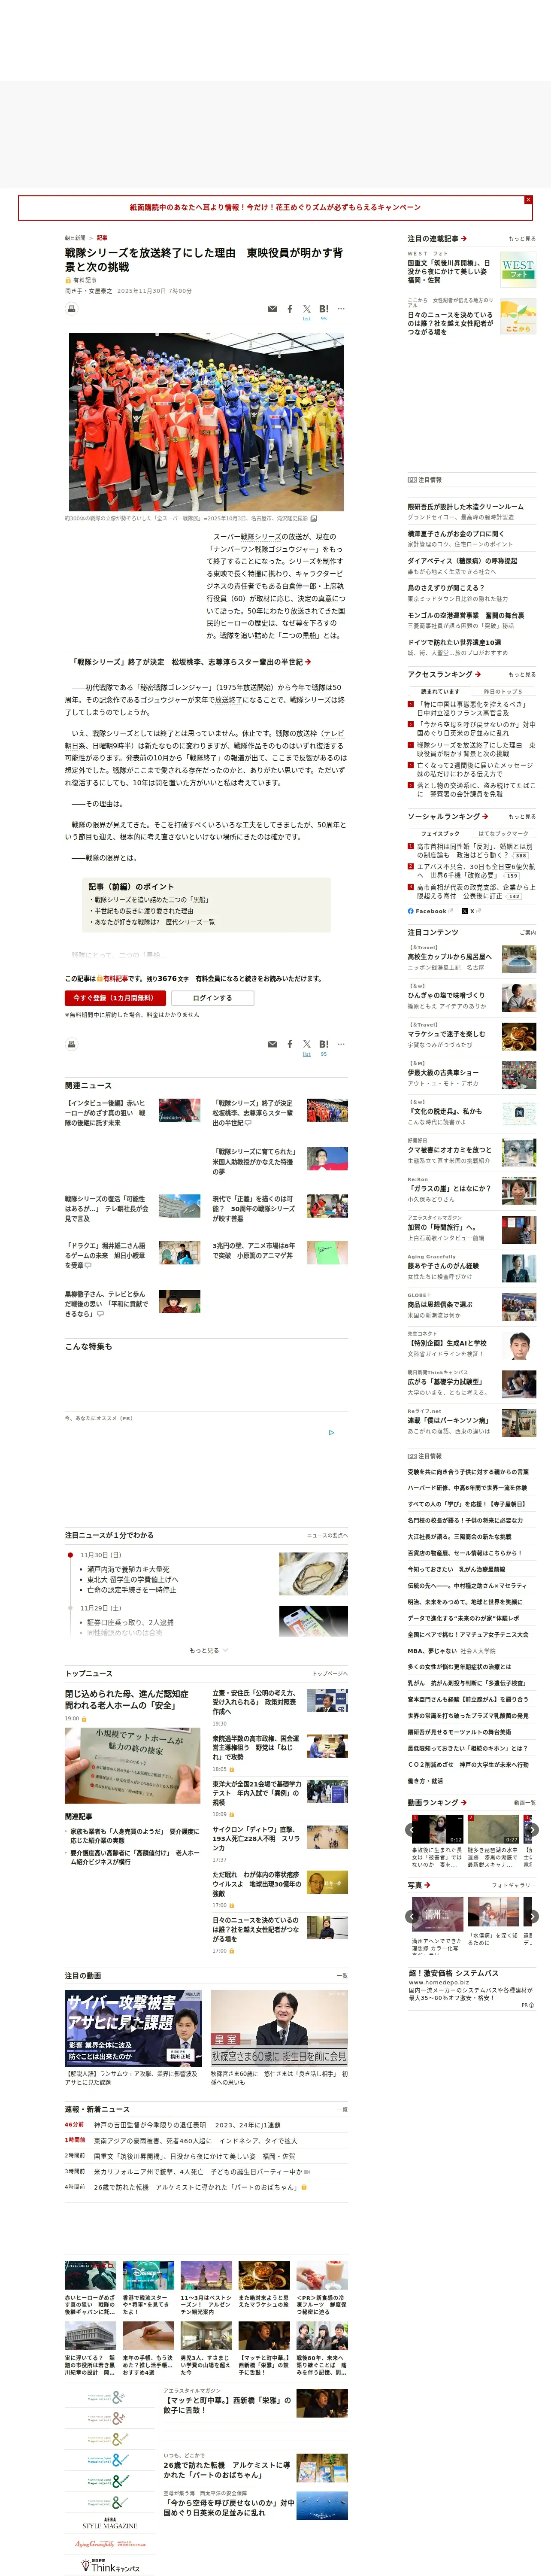Open もっと見る for ソーシャルランキング
Screen dimensions: 551x2576
pos(522,816)
